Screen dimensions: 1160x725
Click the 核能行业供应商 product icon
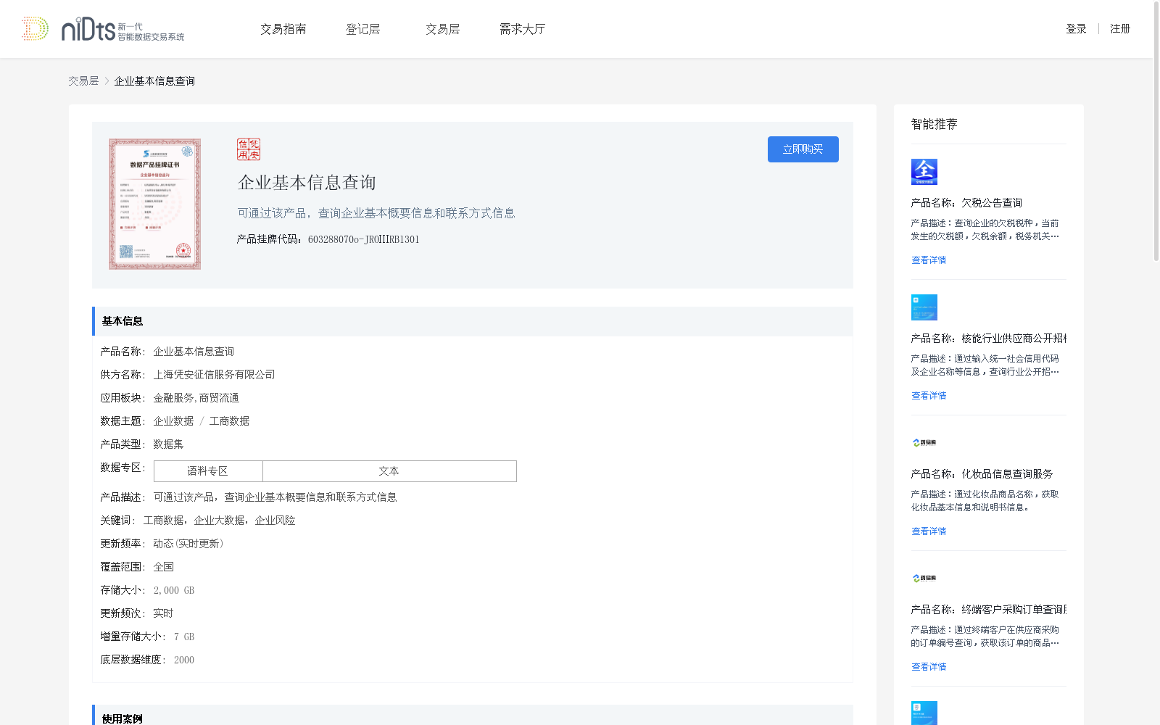pos(924,307)
